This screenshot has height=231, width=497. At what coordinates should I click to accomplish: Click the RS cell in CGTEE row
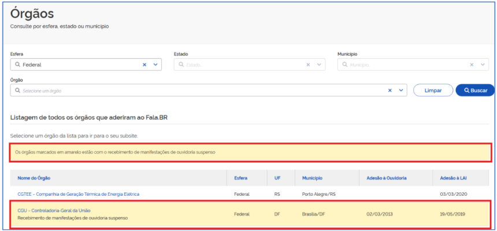pos(277,194)
